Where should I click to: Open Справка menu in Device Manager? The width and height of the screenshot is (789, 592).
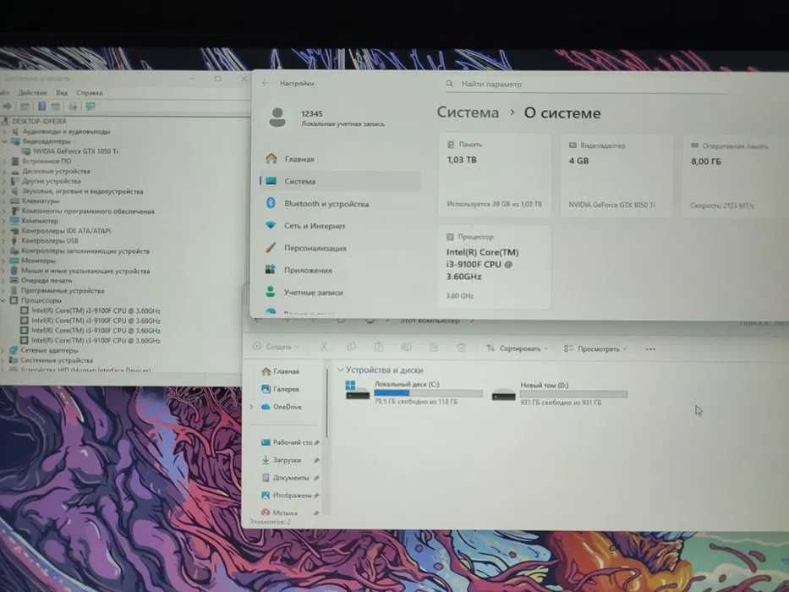coord(89,93)
